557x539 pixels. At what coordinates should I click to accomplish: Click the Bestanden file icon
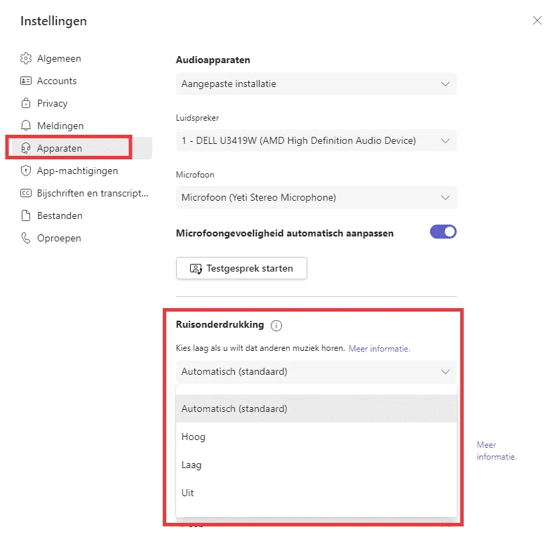(x=26, y=215)
